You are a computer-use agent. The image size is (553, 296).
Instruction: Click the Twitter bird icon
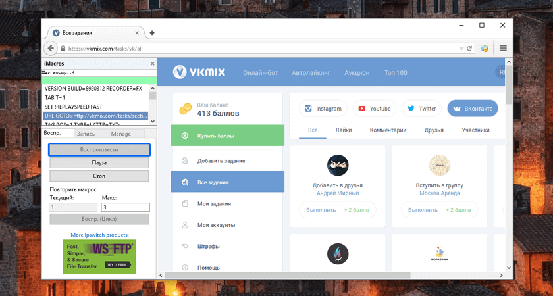pyautogui.click(x=411, y=109)
